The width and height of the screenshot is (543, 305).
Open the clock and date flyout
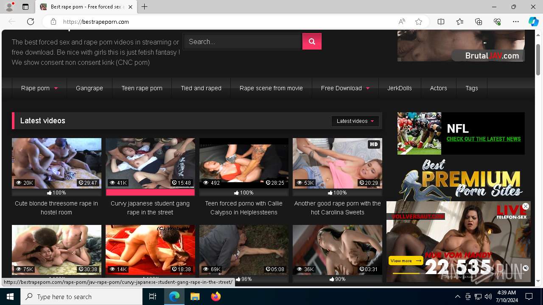coord(506,297)
